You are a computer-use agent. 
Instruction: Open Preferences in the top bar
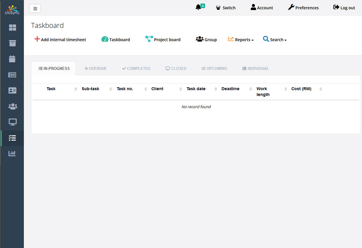[303, 8]
